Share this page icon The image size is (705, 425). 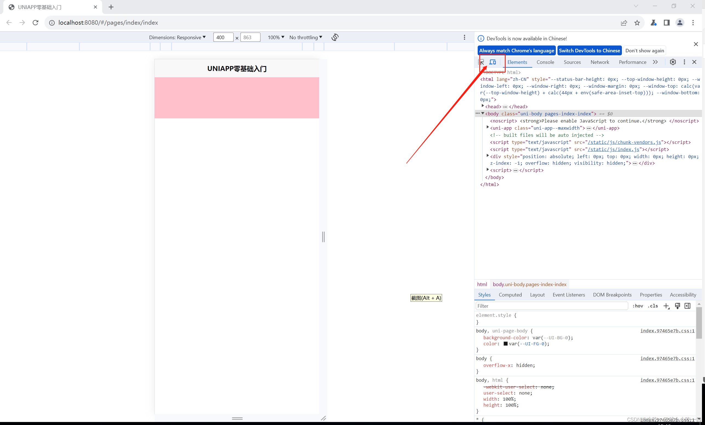pyautogui.click(x=624, y=22)
